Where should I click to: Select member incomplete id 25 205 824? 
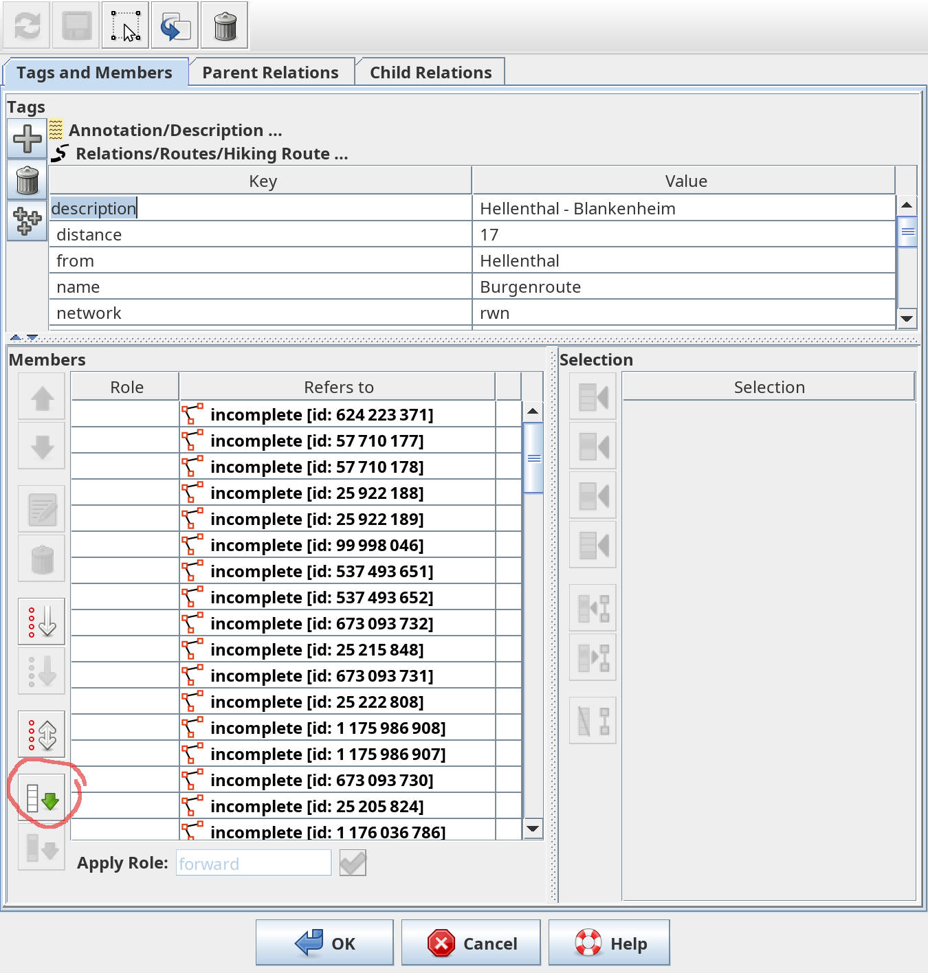338,806
